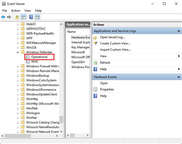This screenshot has height=144, width=182.
Task: Collapse the Applications and Services Logs section
Action: coord(179,31)
